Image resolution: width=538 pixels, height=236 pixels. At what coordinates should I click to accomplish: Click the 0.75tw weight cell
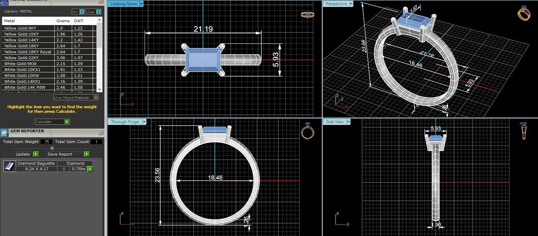[78, 169]
